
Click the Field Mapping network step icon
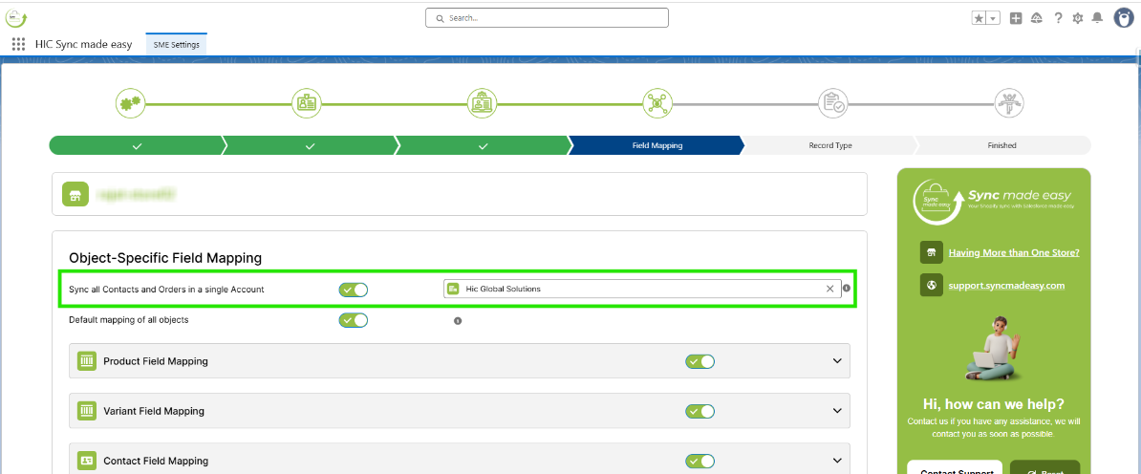click(x=657, y=103)
